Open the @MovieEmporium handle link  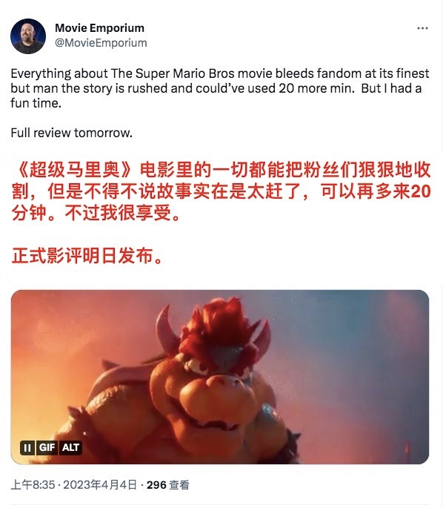101,43
